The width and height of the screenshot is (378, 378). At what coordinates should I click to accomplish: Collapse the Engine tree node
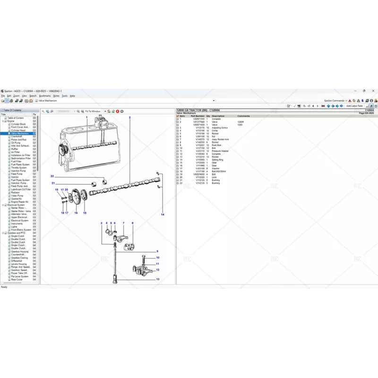point(2,121)
